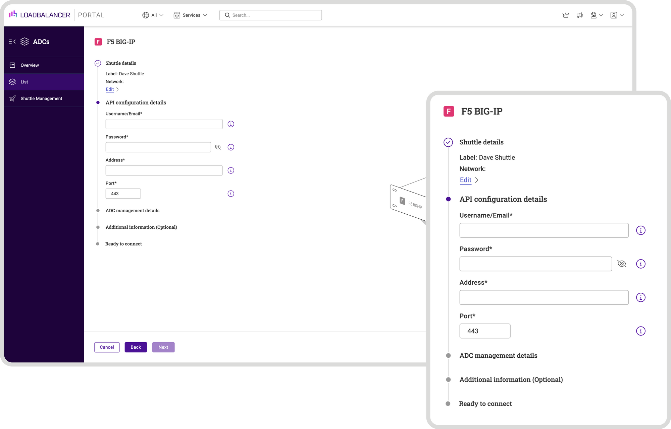The image size is (671, 429).
Task: Click API configuration details heading in zoomed panel
Action: coord(503,199)
